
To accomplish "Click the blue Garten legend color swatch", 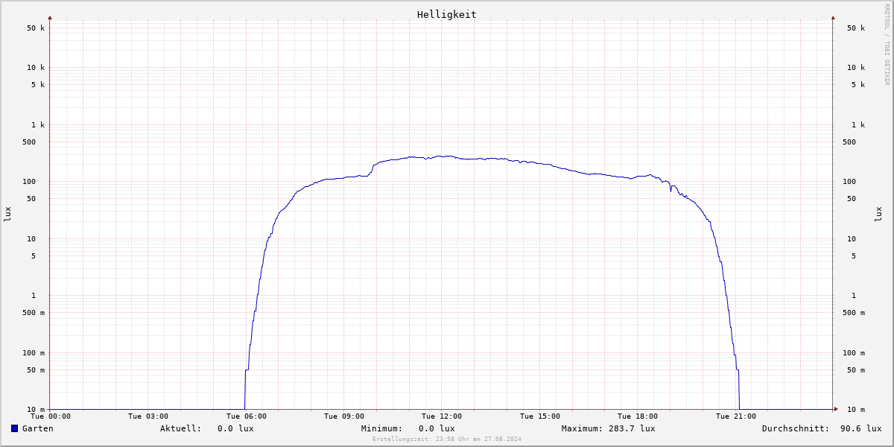I will click(14, 428).
